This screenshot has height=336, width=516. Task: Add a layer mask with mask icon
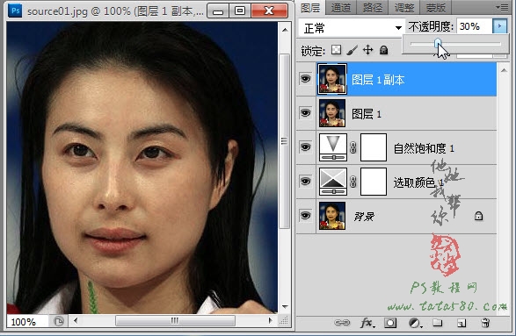tap(390, 323)
